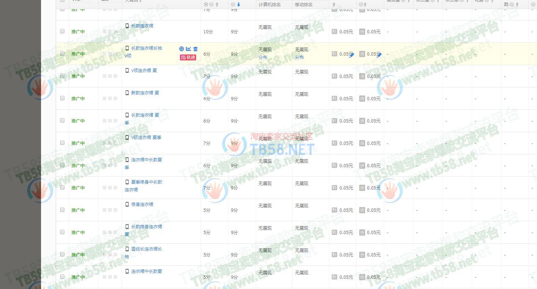Open the target icon for 长款连衣裙长袖v领

[x=181, y=49]
